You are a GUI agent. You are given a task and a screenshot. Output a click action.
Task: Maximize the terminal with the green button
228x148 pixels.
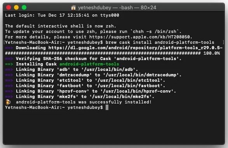tap(24, 7)
